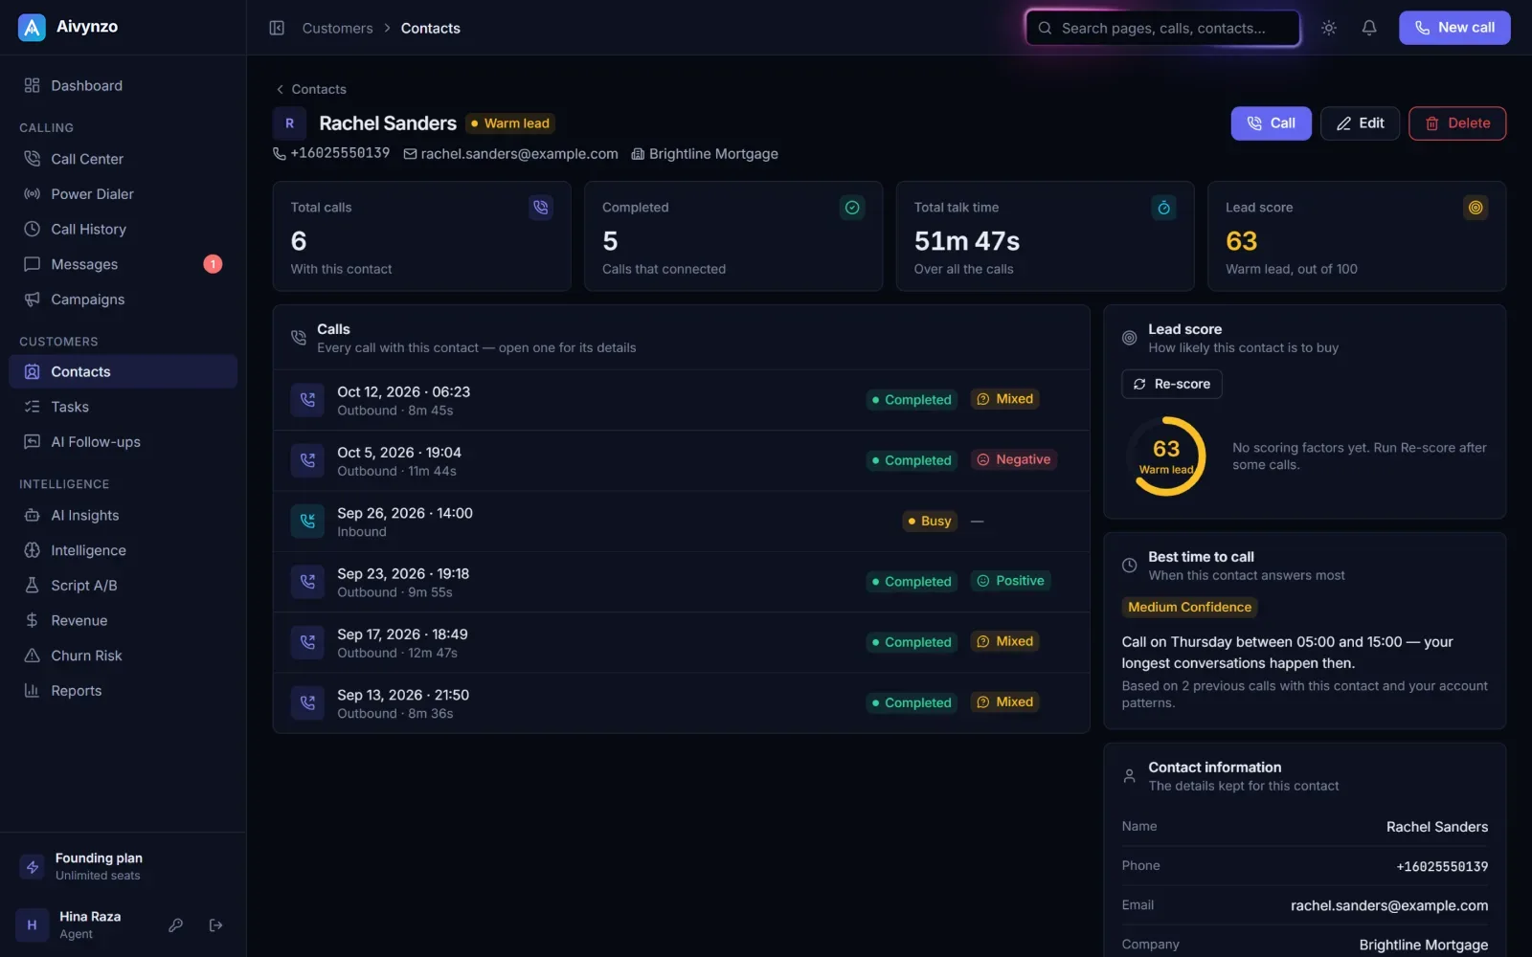This screenshot has width=1532, height=957.
Task: Open Sep 23, 2026 positive call
Action: pyautogui.click(x=681, y=582)
